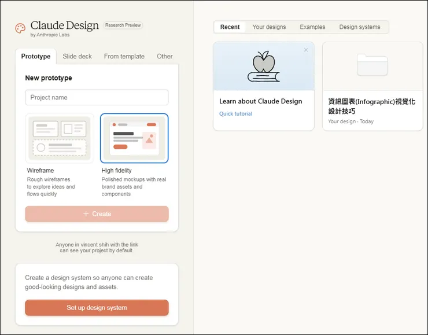
Task: Click Set up design system button
Action: (97, 308)
